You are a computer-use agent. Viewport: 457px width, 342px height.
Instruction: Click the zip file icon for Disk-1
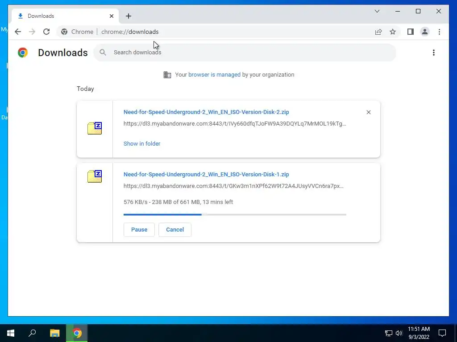(95, 176)
